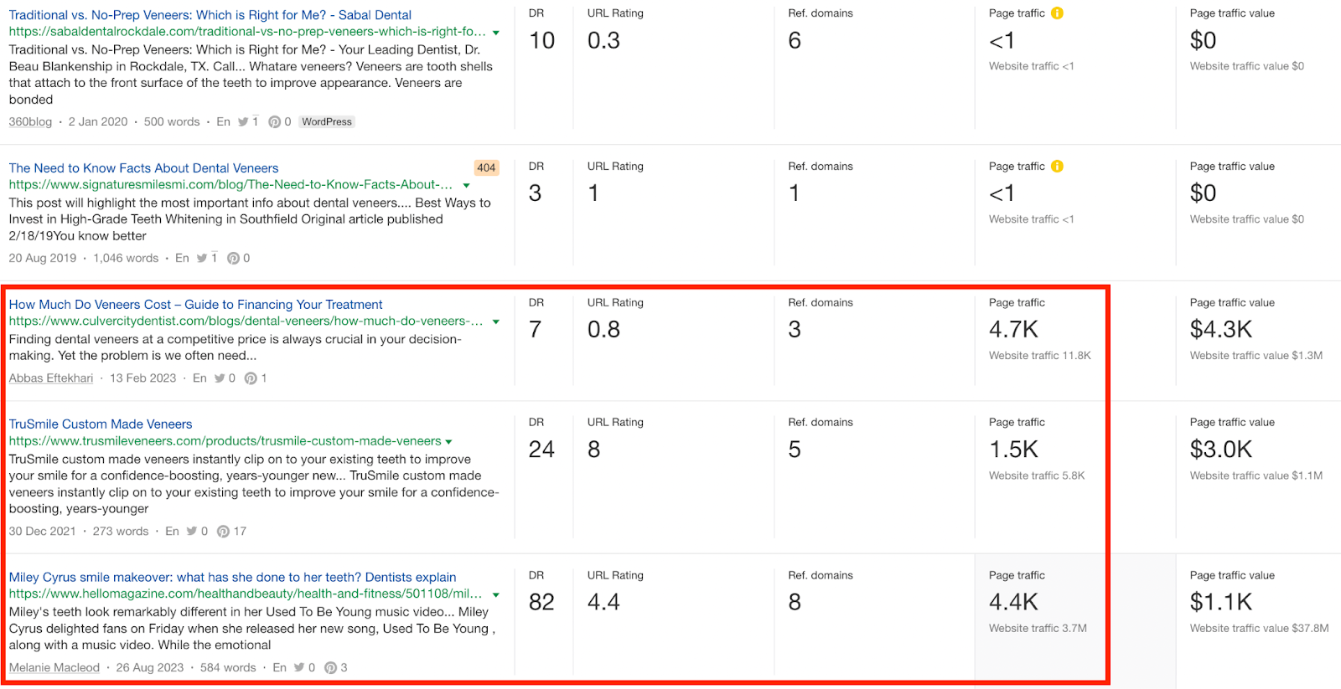1341x689 pixels.
Task: Click Website traffic 11.8K text
Action: (1040, 356)
